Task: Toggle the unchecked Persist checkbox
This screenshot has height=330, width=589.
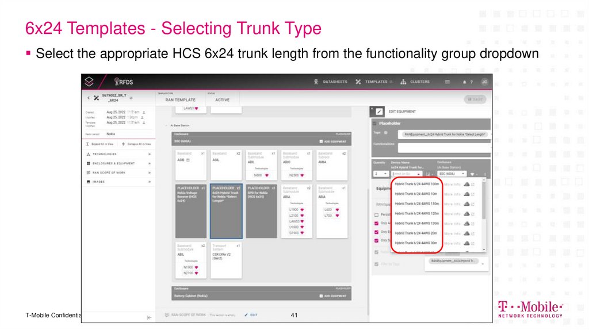Action: coord(376,215)
